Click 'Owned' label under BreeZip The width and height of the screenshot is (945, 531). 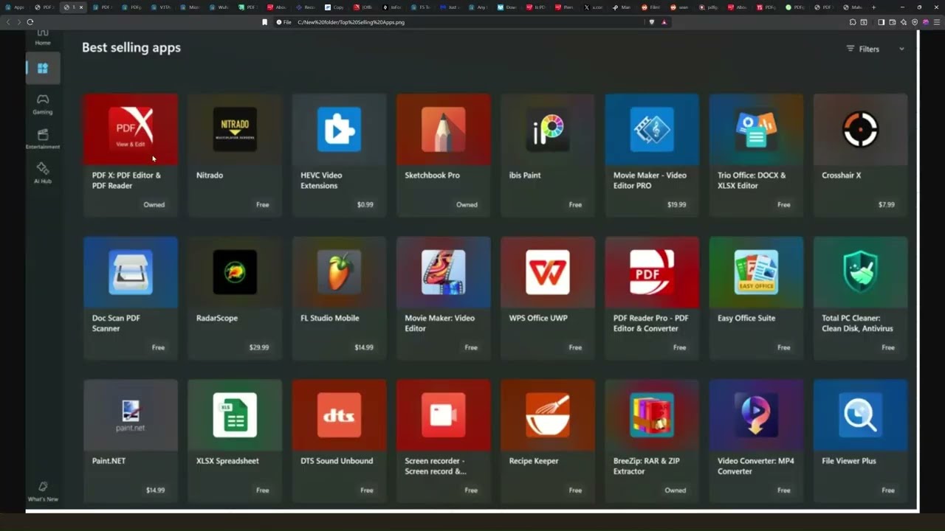[x=675, y=490]
